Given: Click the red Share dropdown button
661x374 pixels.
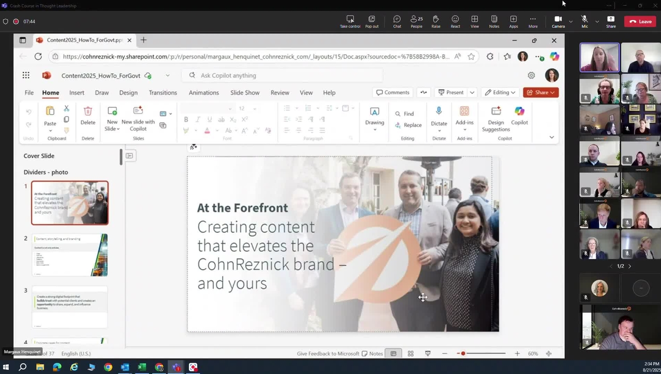Looking at the screenshot, I should point(541,92).
